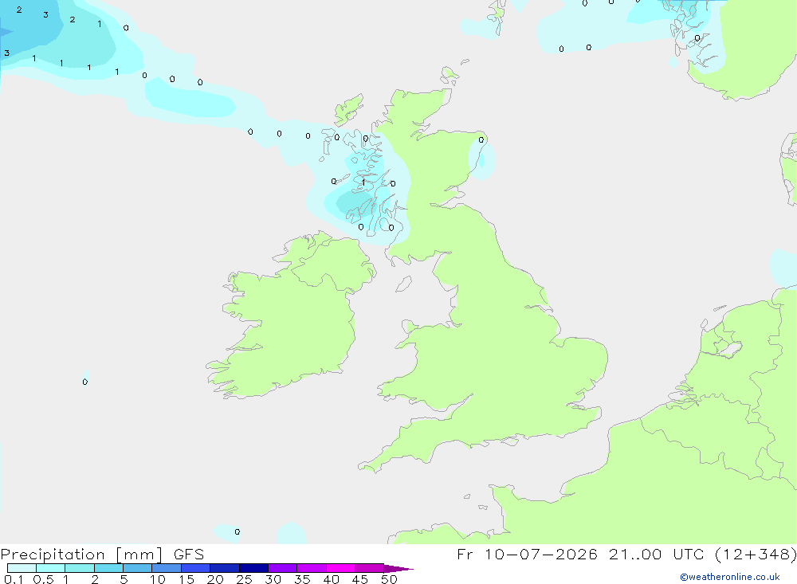Select the magenta swatch between 40 and 45

tap(340, 568)
